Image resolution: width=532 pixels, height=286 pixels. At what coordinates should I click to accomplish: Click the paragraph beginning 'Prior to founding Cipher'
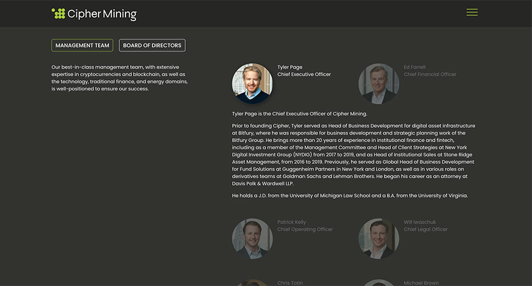354,155
